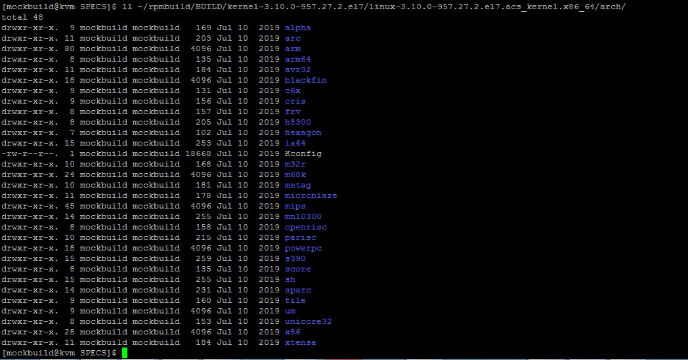688x360 pixels.
Task: Click the m32r directory name
Action: (x=295, y=165)
